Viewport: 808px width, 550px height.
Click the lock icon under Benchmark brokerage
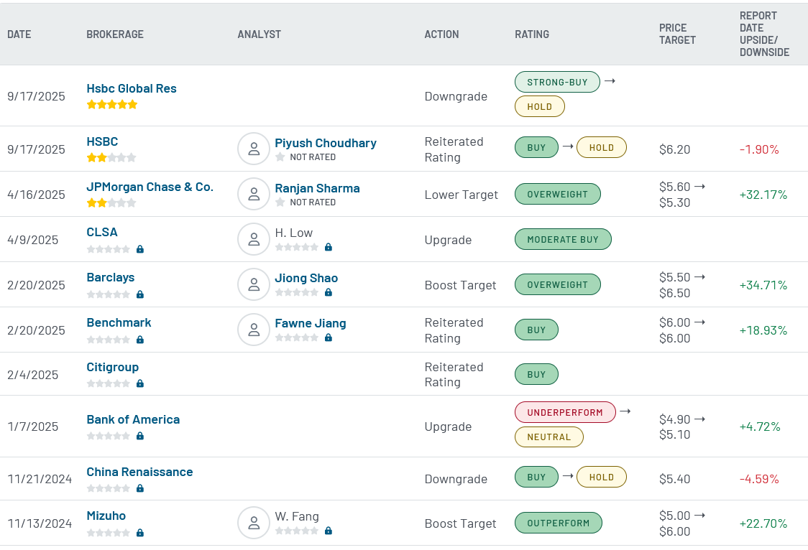click(x=140, y=340)
